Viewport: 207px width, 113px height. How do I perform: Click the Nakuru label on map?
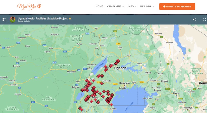176,93
